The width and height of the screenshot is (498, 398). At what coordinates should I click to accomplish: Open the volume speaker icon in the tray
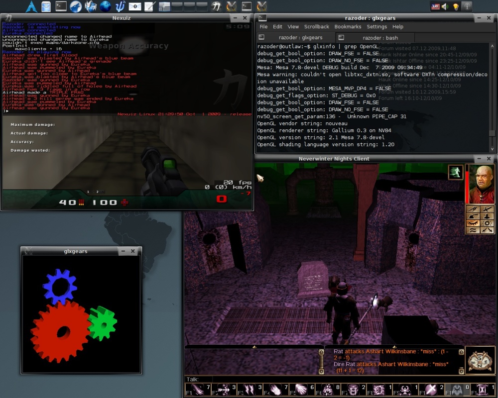(445, 6)
